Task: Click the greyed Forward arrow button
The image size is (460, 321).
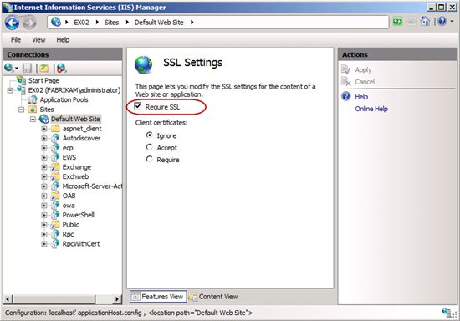Action: point(29,23)
